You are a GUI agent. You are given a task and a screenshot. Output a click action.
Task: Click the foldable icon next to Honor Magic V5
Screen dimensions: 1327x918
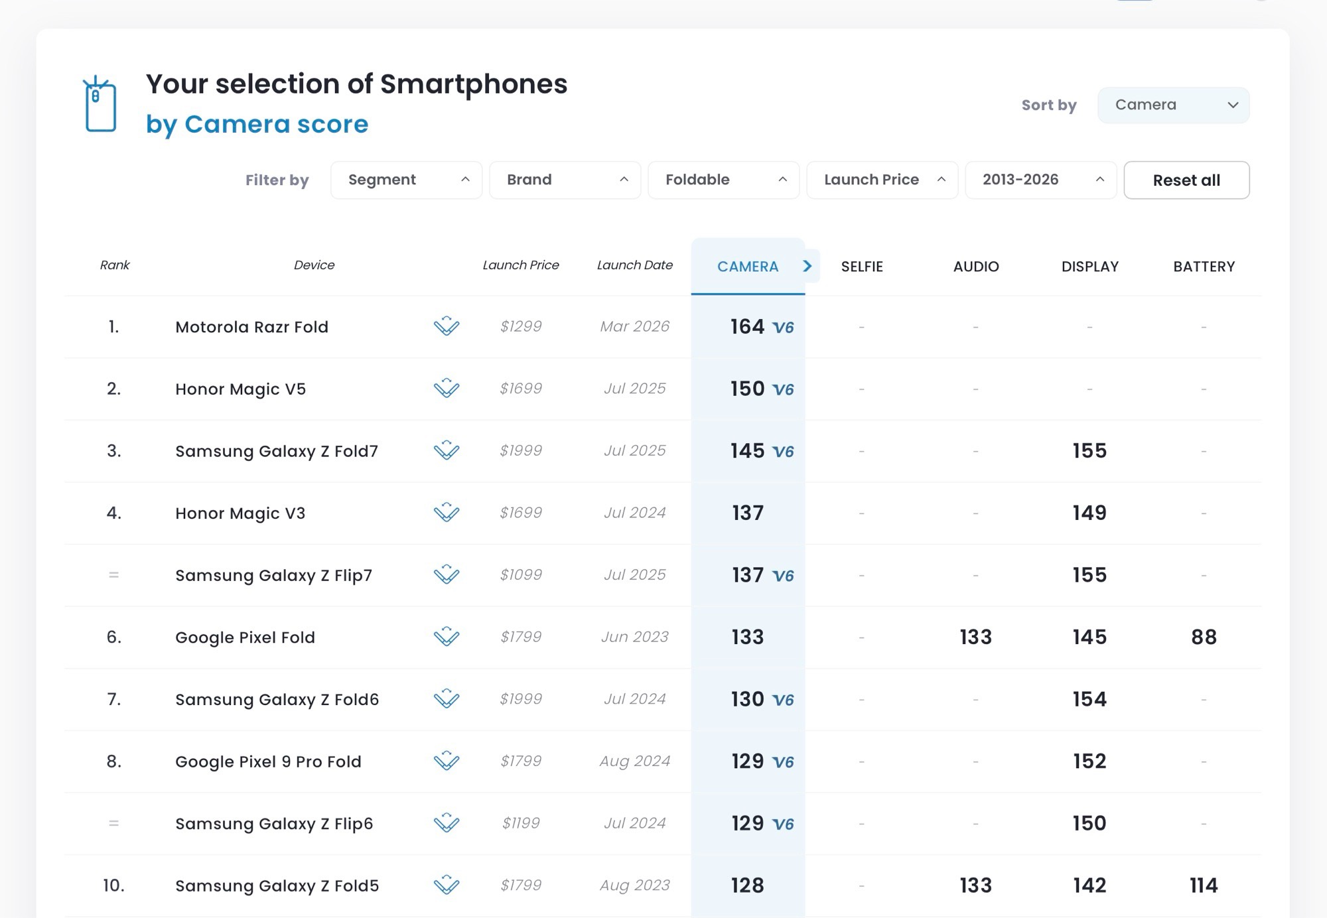[x=447, y=389]
